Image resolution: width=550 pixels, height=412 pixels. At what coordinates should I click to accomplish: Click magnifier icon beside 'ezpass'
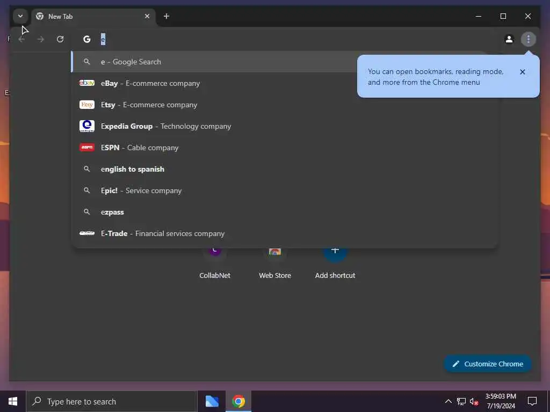coord(86,212)
